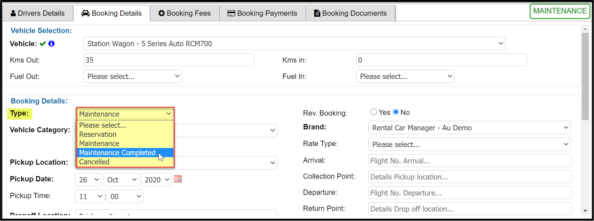Expand the Vehicle selection dropdown

[x=294, y=44]
